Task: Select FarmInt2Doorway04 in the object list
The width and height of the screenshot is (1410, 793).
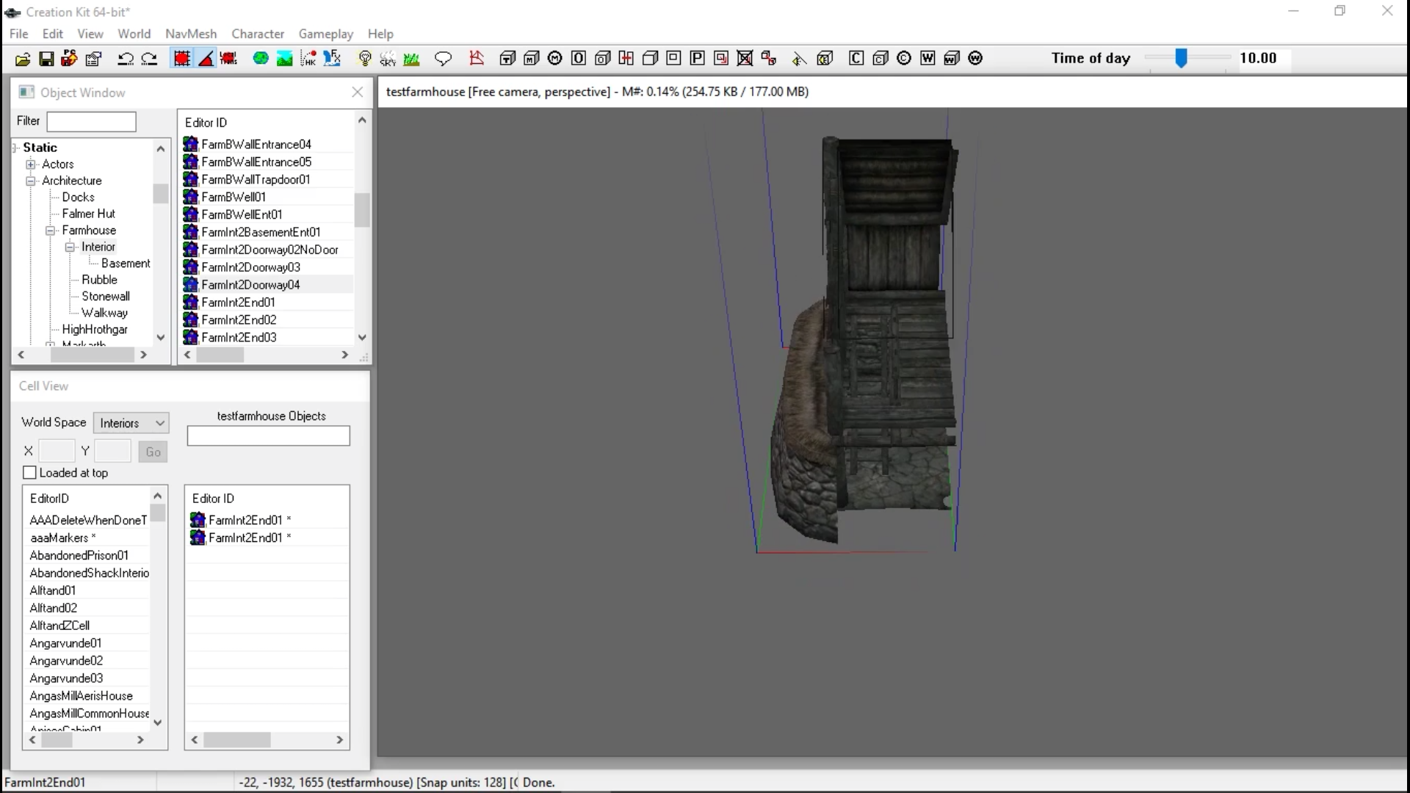Action: pyautogui.click(x=267, y=285)
